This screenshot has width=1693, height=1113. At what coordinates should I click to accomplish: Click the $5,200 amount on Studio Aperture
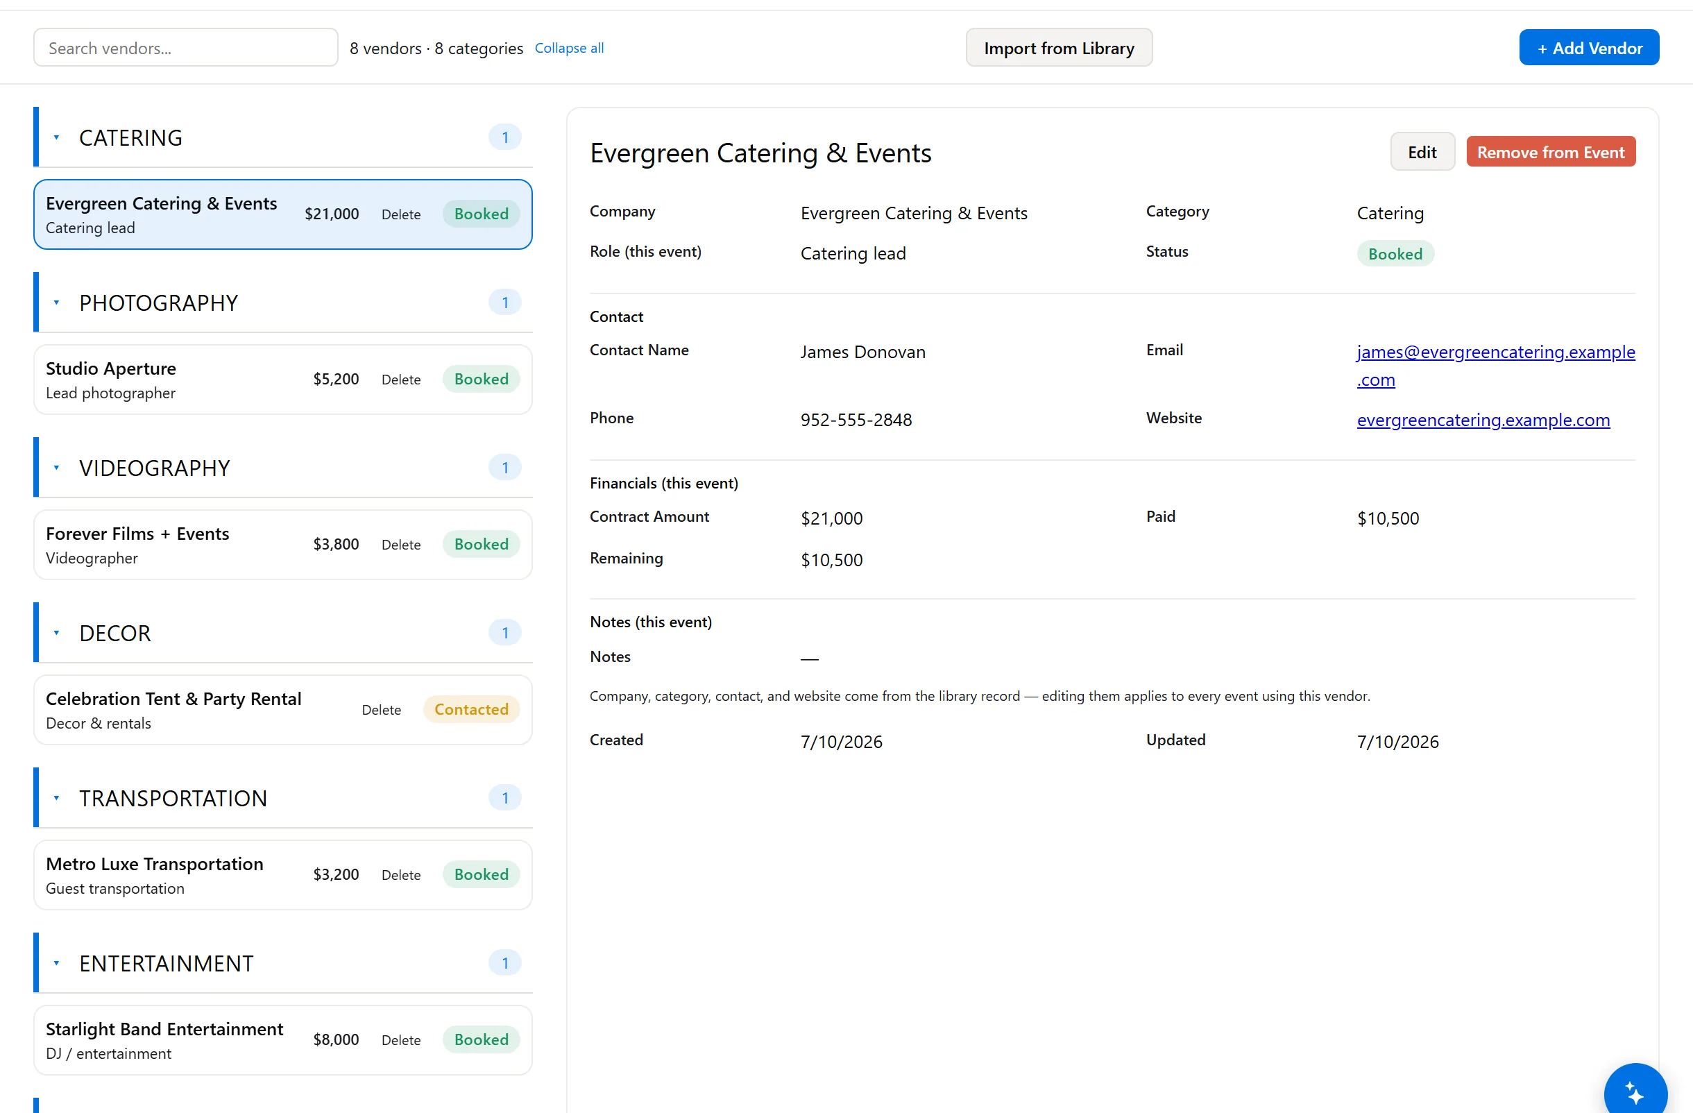(x=336, y=379)
